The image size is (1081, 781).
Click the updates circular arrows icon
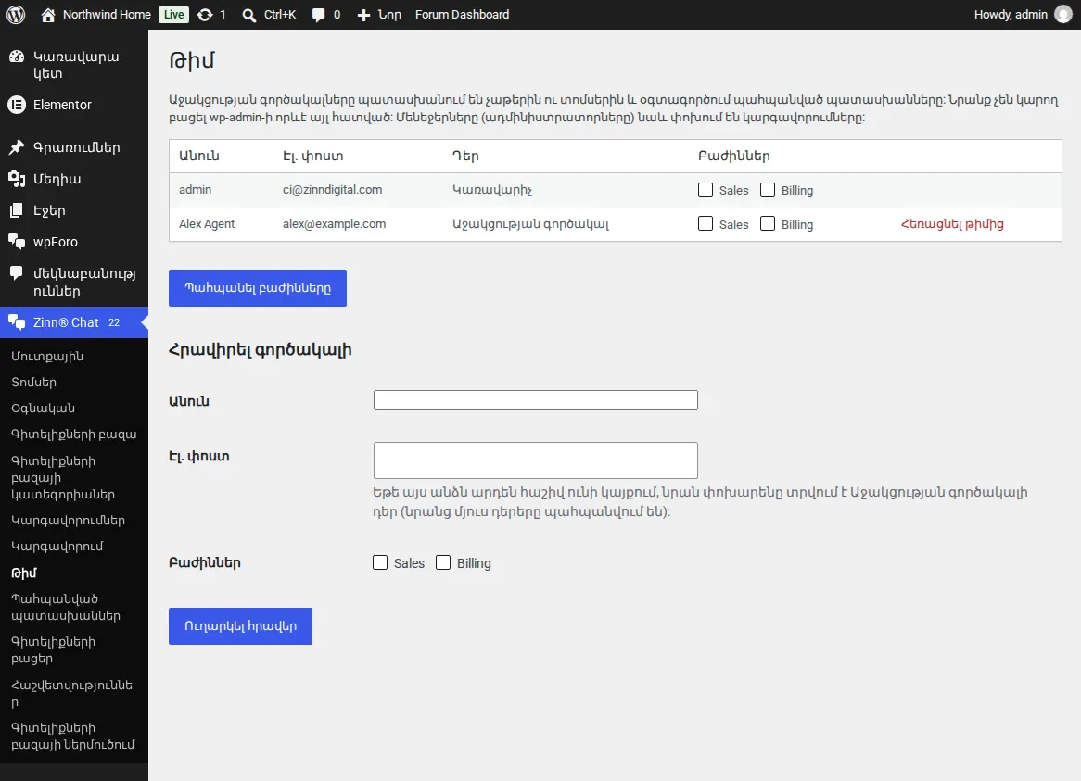(205, 15)
